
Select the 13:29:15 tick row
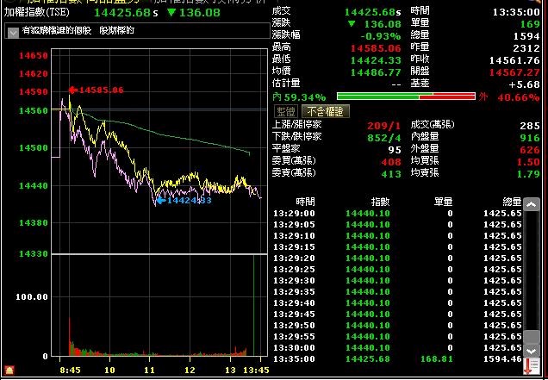tap(397, 246)
